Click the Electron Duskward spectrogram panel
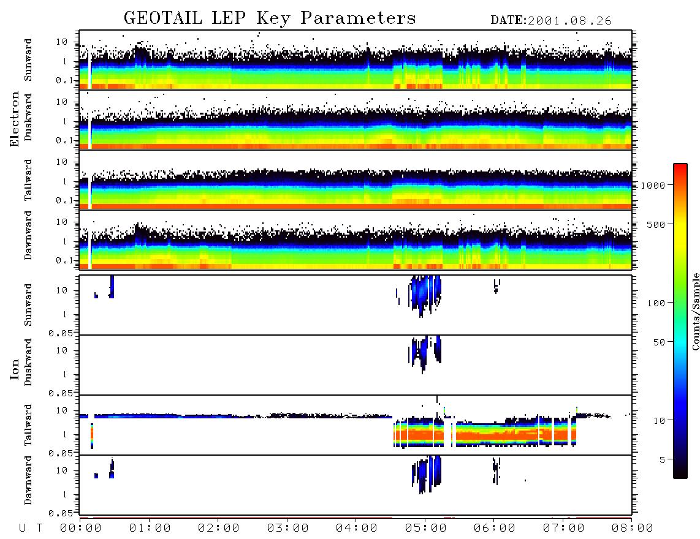 pos(356,119)
